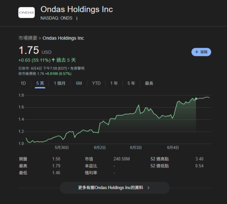The height and width of the screenshot is (204, 227).
Task: Select the 1 年 chart range
Action: (x=114, y=83)
